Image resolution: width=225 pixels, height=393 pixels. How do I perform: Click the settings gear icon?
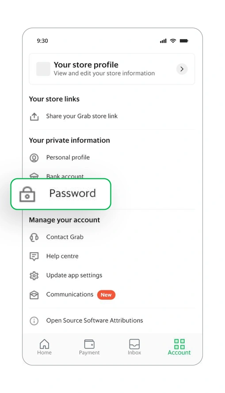(x=34, y=276)
